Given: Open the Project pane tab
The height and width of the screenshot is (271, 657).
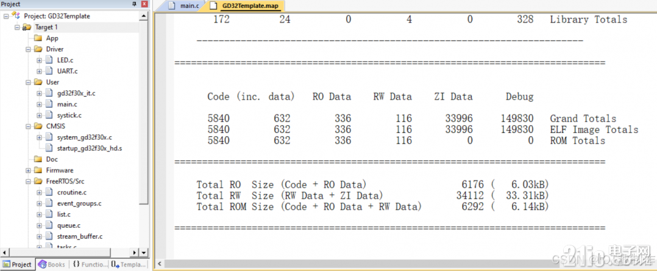Looking at the screenshot, I should 18,264.
